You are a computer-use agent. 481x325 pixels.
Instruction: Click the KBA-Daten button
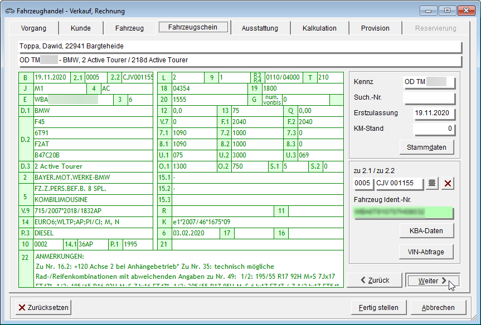click(x=426, y=230)
